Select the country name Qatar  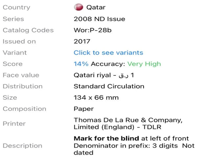pyautogui.click(x=96, y=7)
